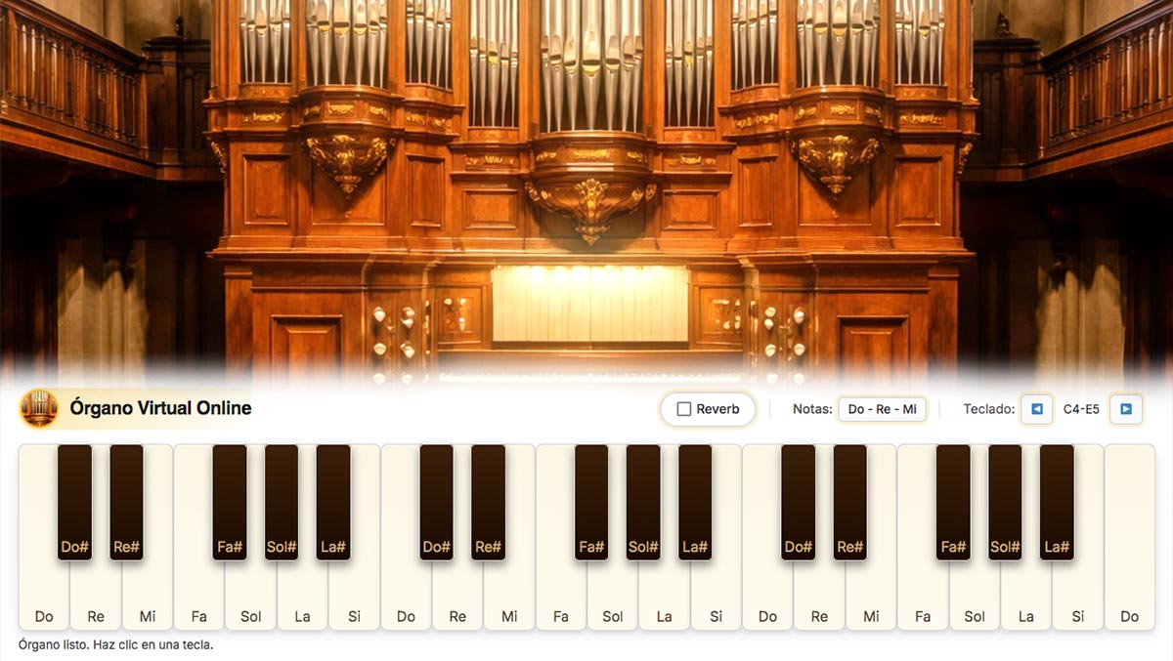The height and width of the screenshot is (661, 1173).
Task: Play the second Sol# black key
Action: point(643,502)
